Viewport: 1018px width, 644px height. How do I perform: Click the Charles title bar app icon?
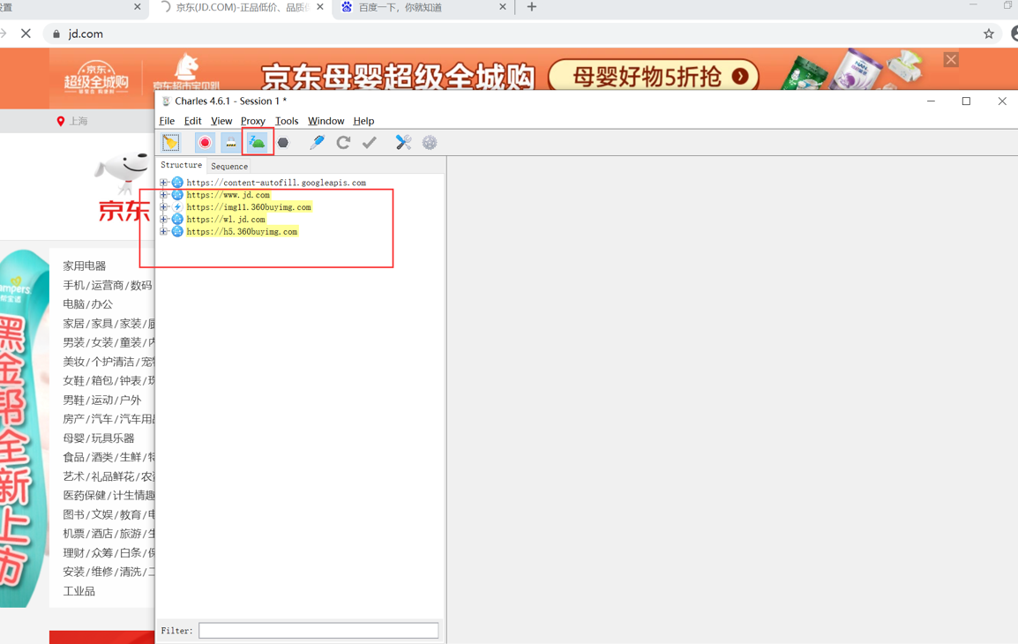(x=166, y=101)
